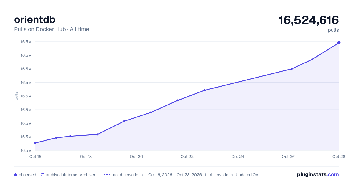Click the 'Pulls on Docker Hub · All time' subtitle

[51, 29]
